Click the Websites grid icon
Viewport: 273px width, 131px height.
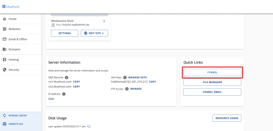coord(5,29)
